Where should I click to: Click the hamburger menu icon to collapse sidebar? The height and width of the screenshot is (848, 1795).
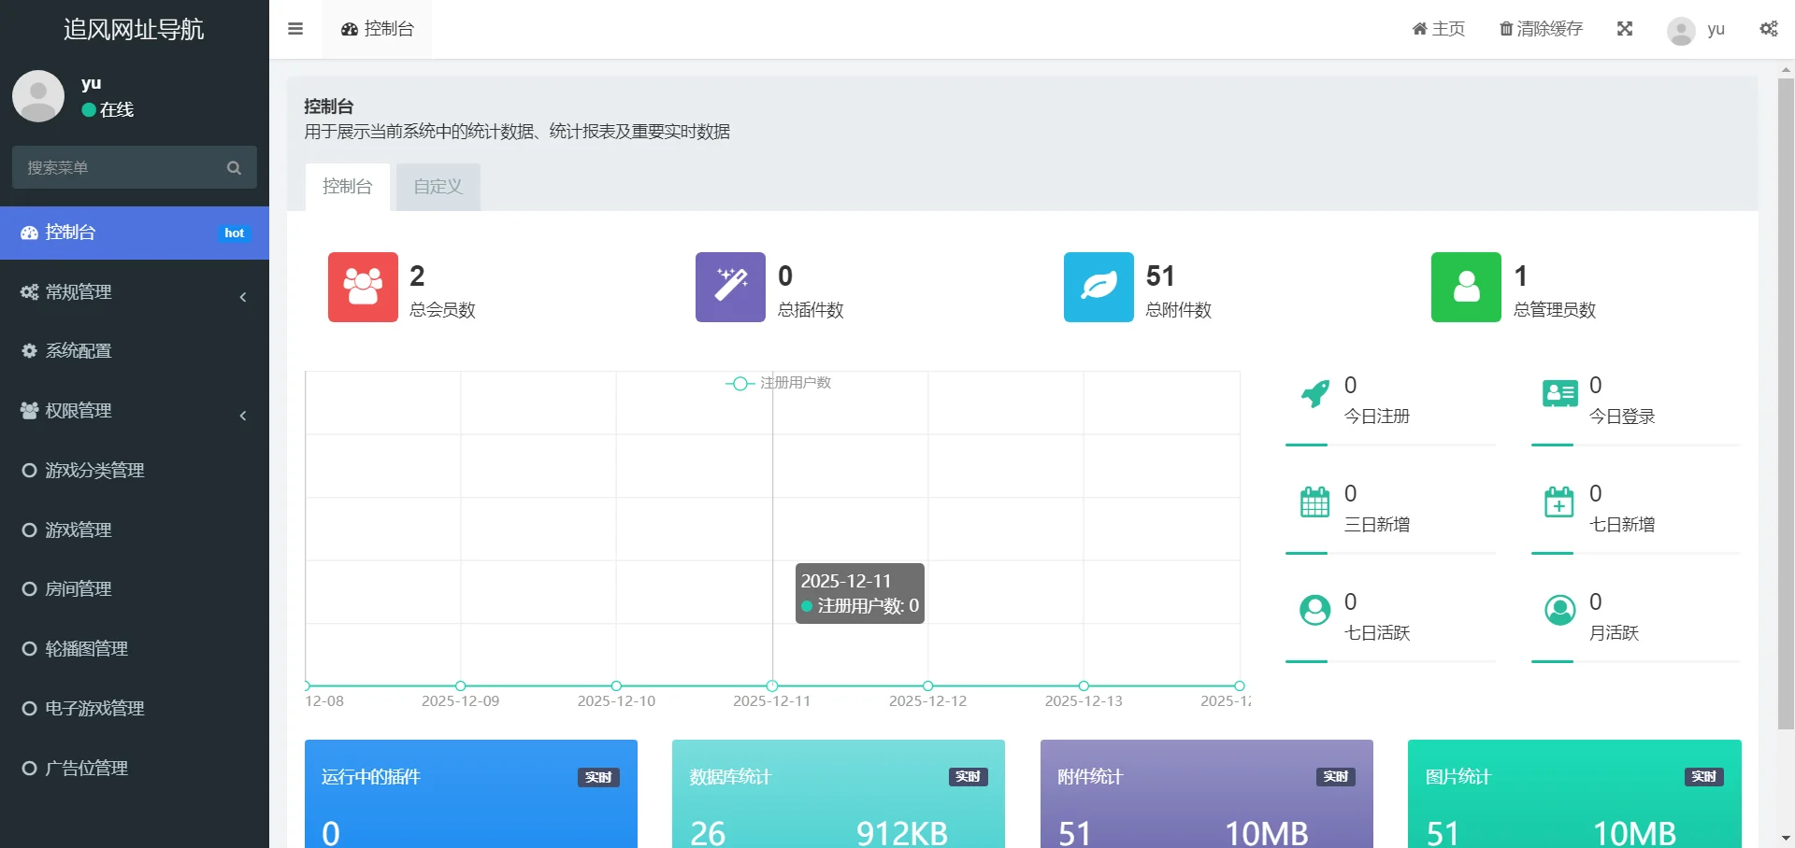tap(295, 29)
